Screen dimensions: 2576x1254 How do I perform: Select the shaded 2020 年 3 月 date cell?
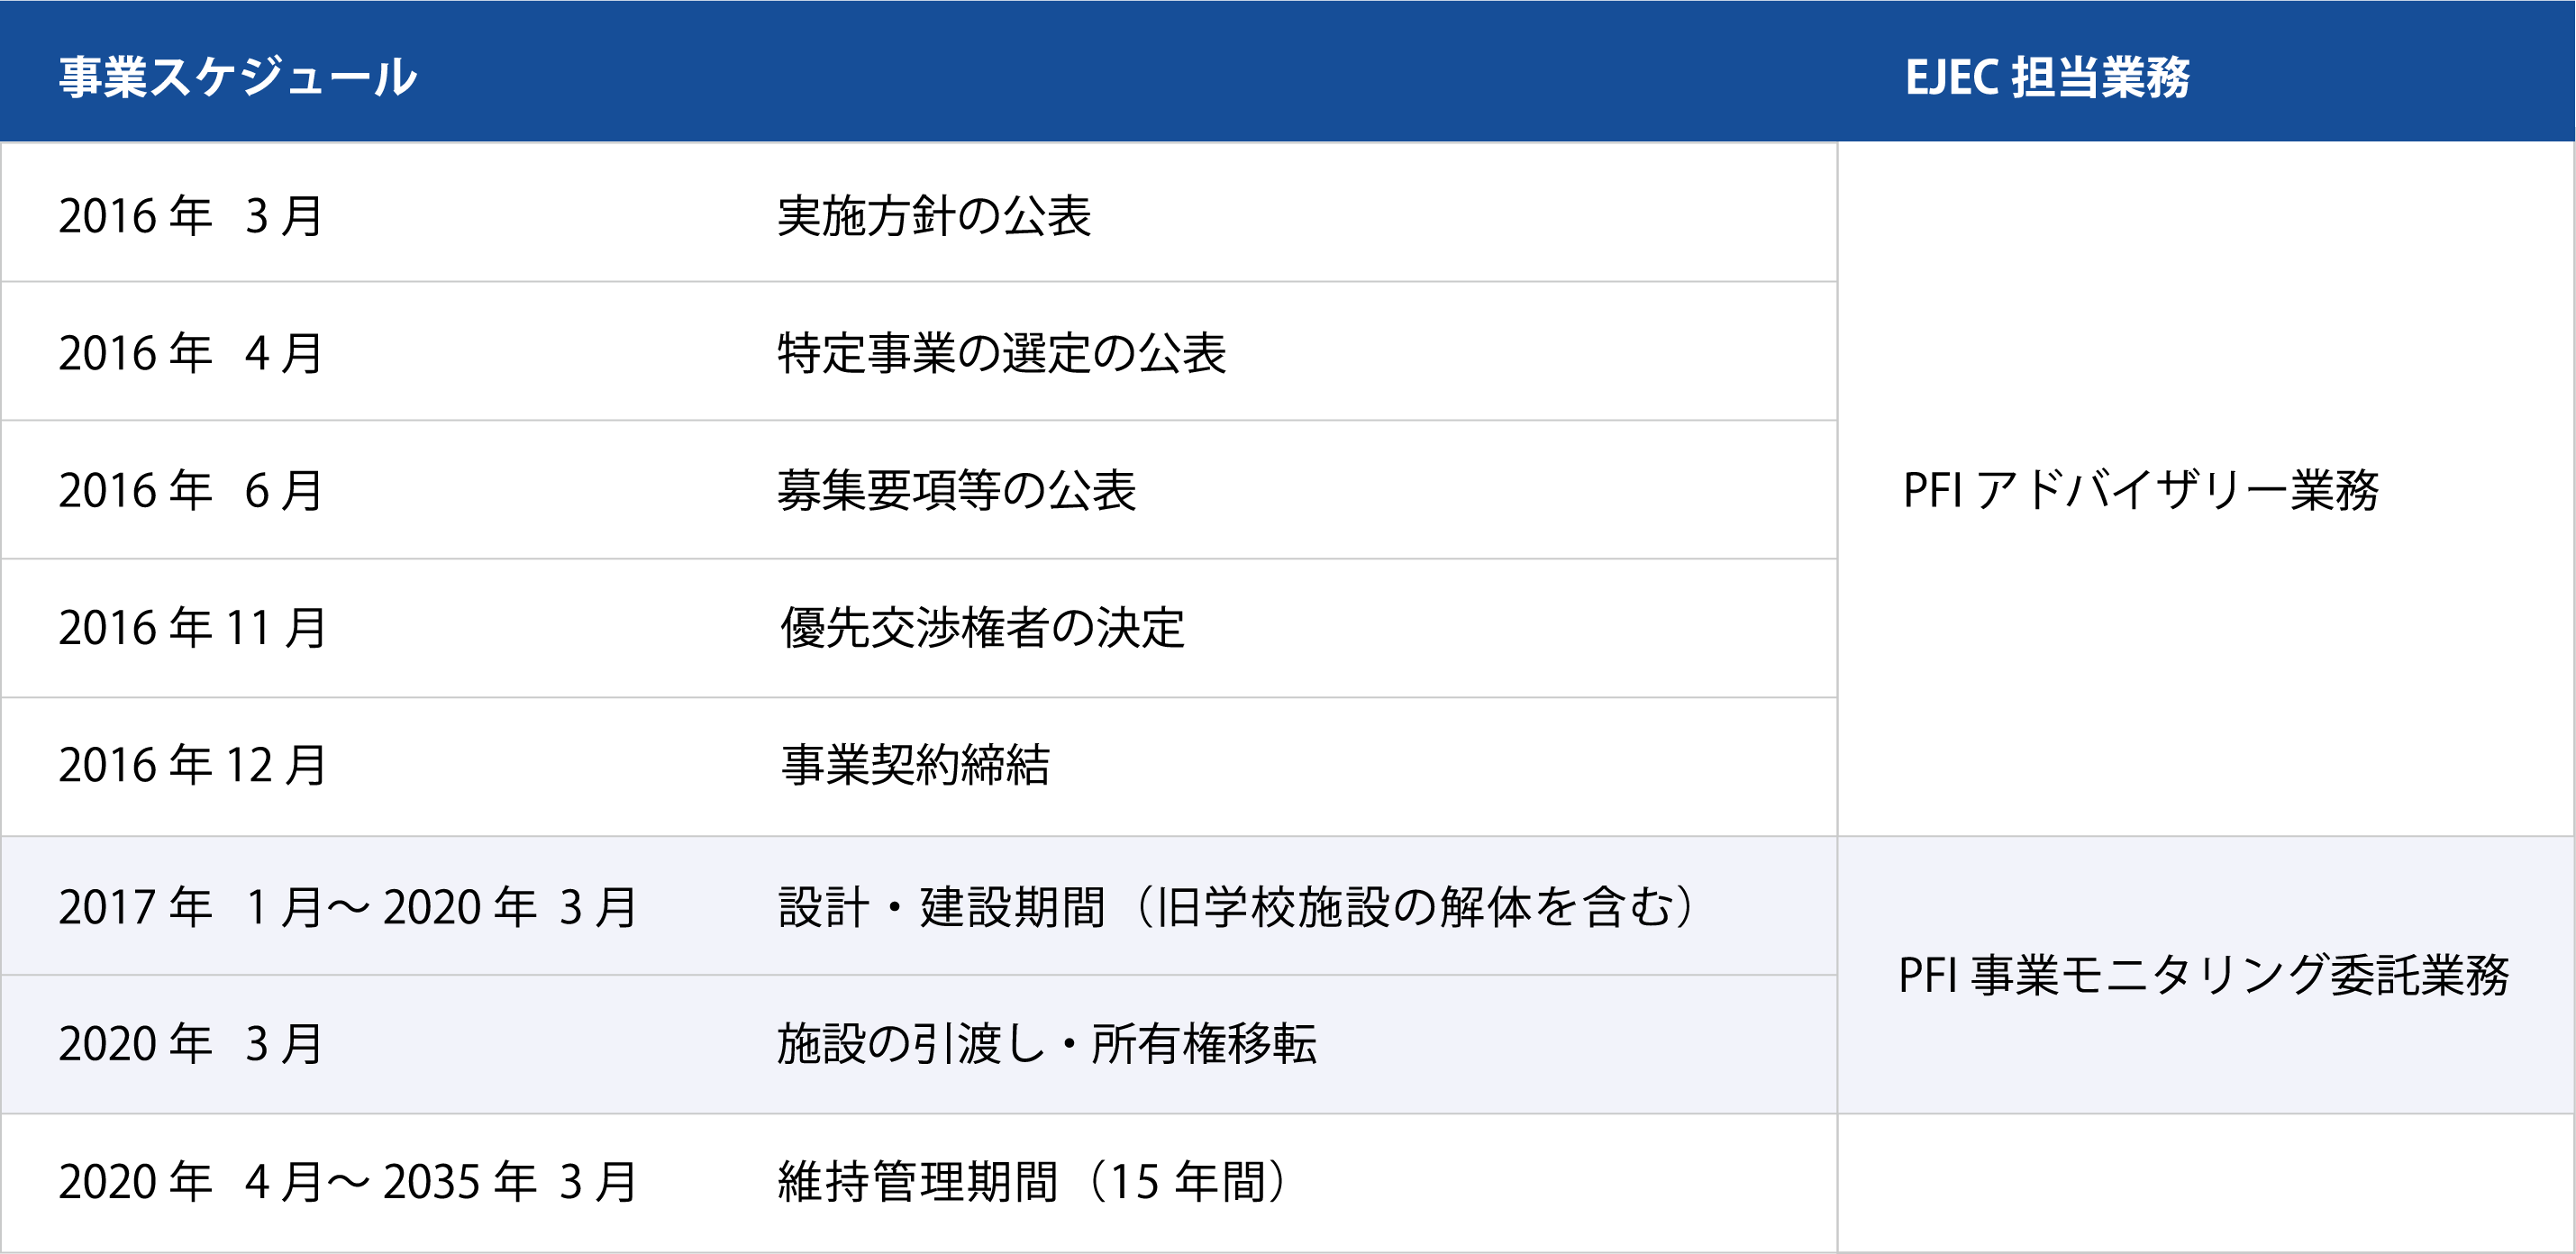(190, 1044)
